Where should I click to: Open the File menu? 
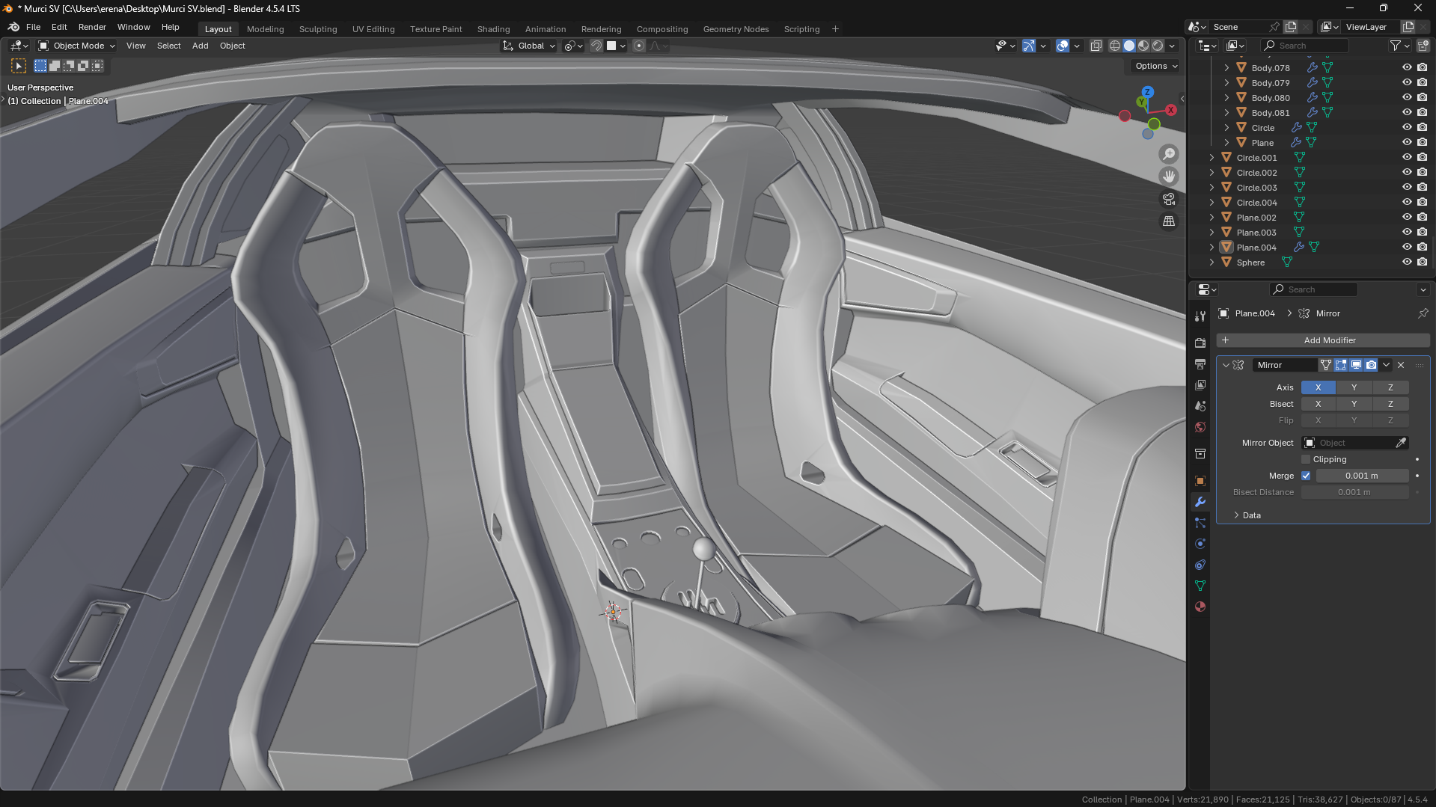click(33, 27)
